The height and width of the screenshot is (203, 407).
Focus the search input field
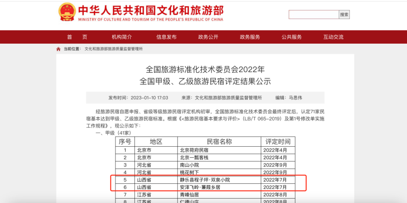coord(314,15)
